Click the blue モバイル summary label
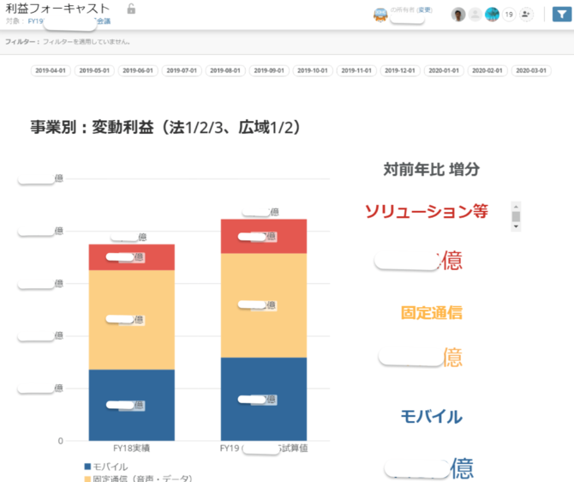Viewport: 574px width, 482px height. (x=432, y=416)
